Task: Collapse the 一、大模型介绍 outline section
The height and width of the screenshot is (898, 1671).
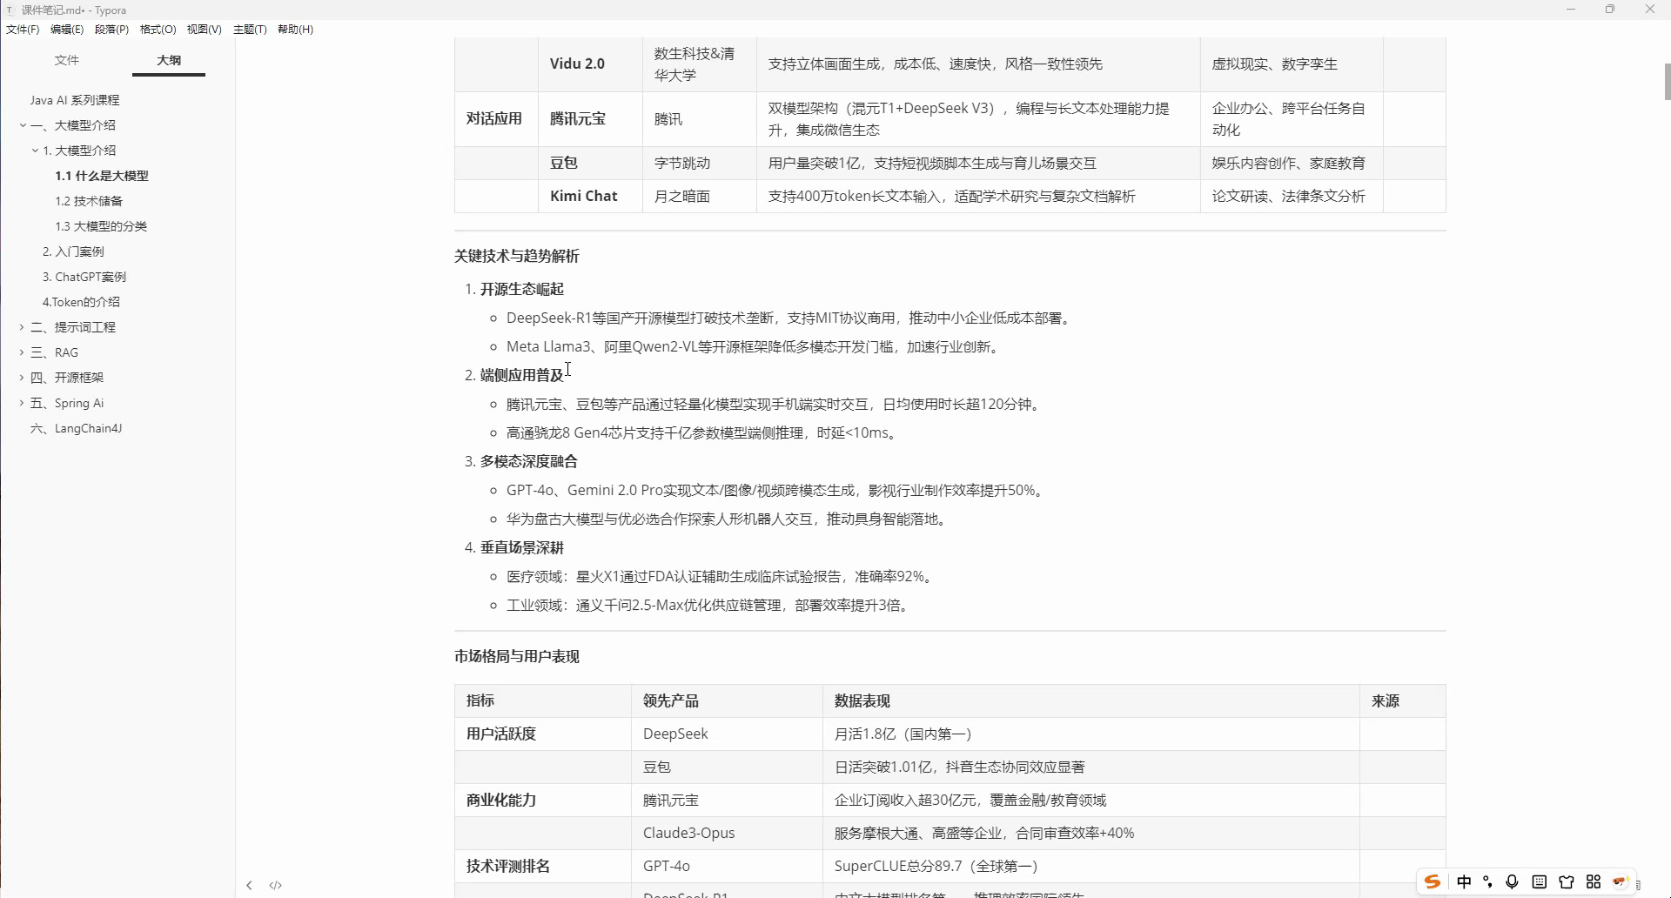Action: pyautogui.click(x=21, y=124)
